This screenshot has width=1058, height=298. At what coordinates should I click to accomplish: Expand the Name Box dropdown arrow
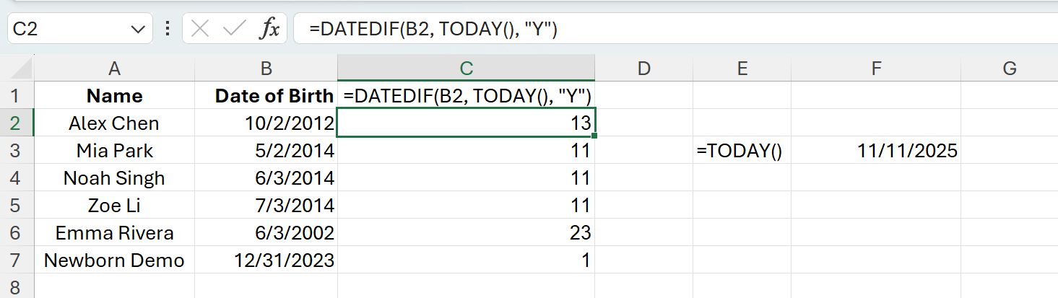[136, 29]
